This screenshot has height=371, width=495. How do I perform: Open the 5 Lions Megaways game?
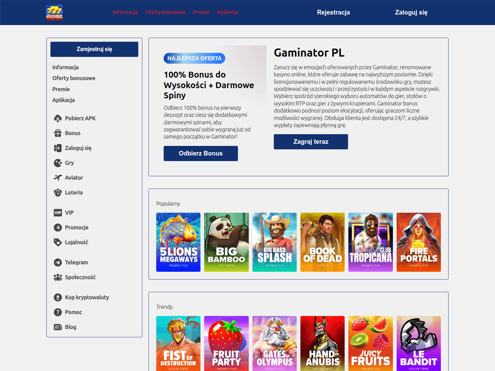tap(178, 242)
